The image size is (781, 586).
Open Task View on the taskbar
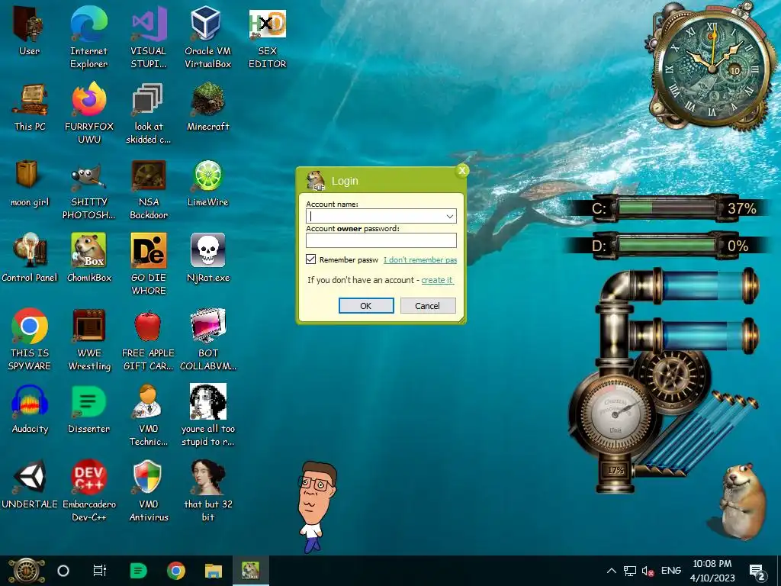[100, 571]
